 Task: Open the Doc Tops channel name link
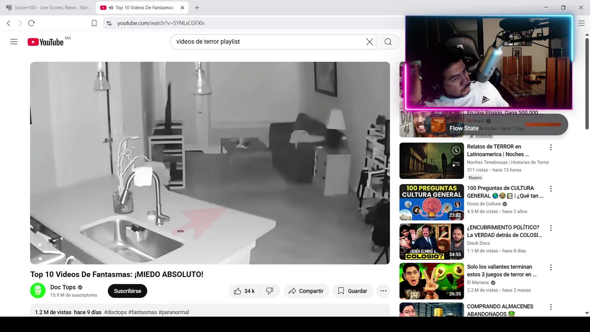tap(63, 287)
